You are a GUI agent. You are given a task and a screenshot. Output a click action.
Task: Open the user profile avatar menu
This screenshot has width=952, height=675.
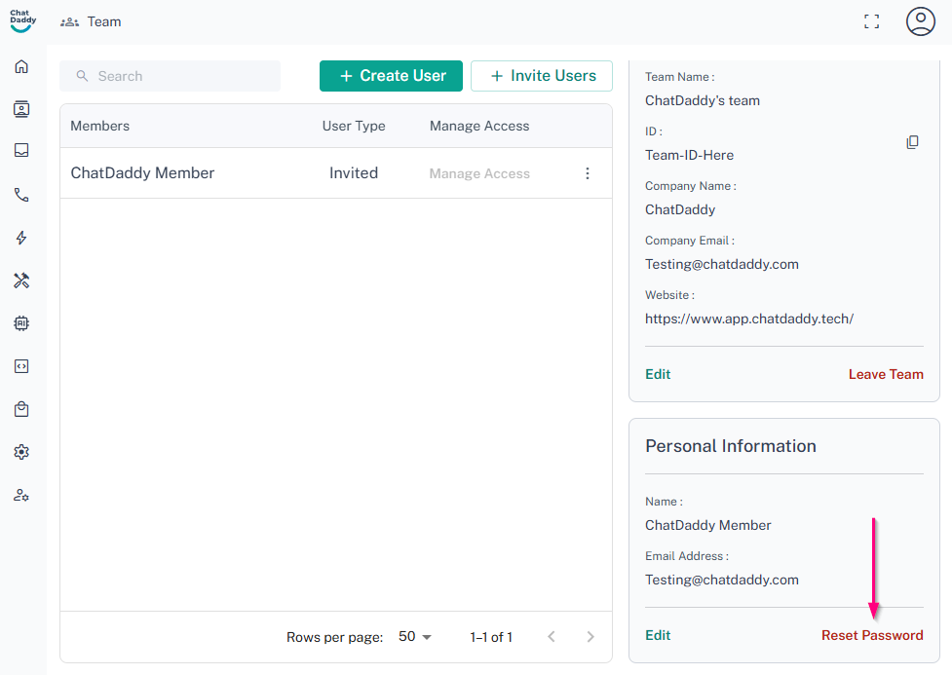(x=920, y=21)
